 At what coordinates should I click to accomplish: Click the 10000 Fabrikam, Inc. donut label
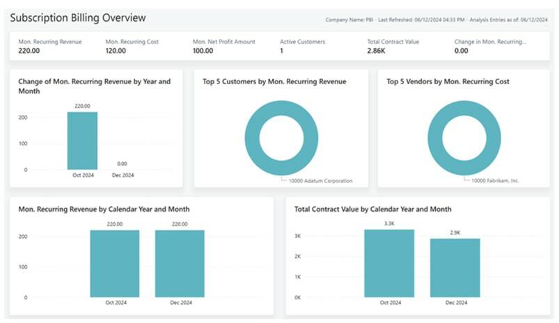[496, 181]
